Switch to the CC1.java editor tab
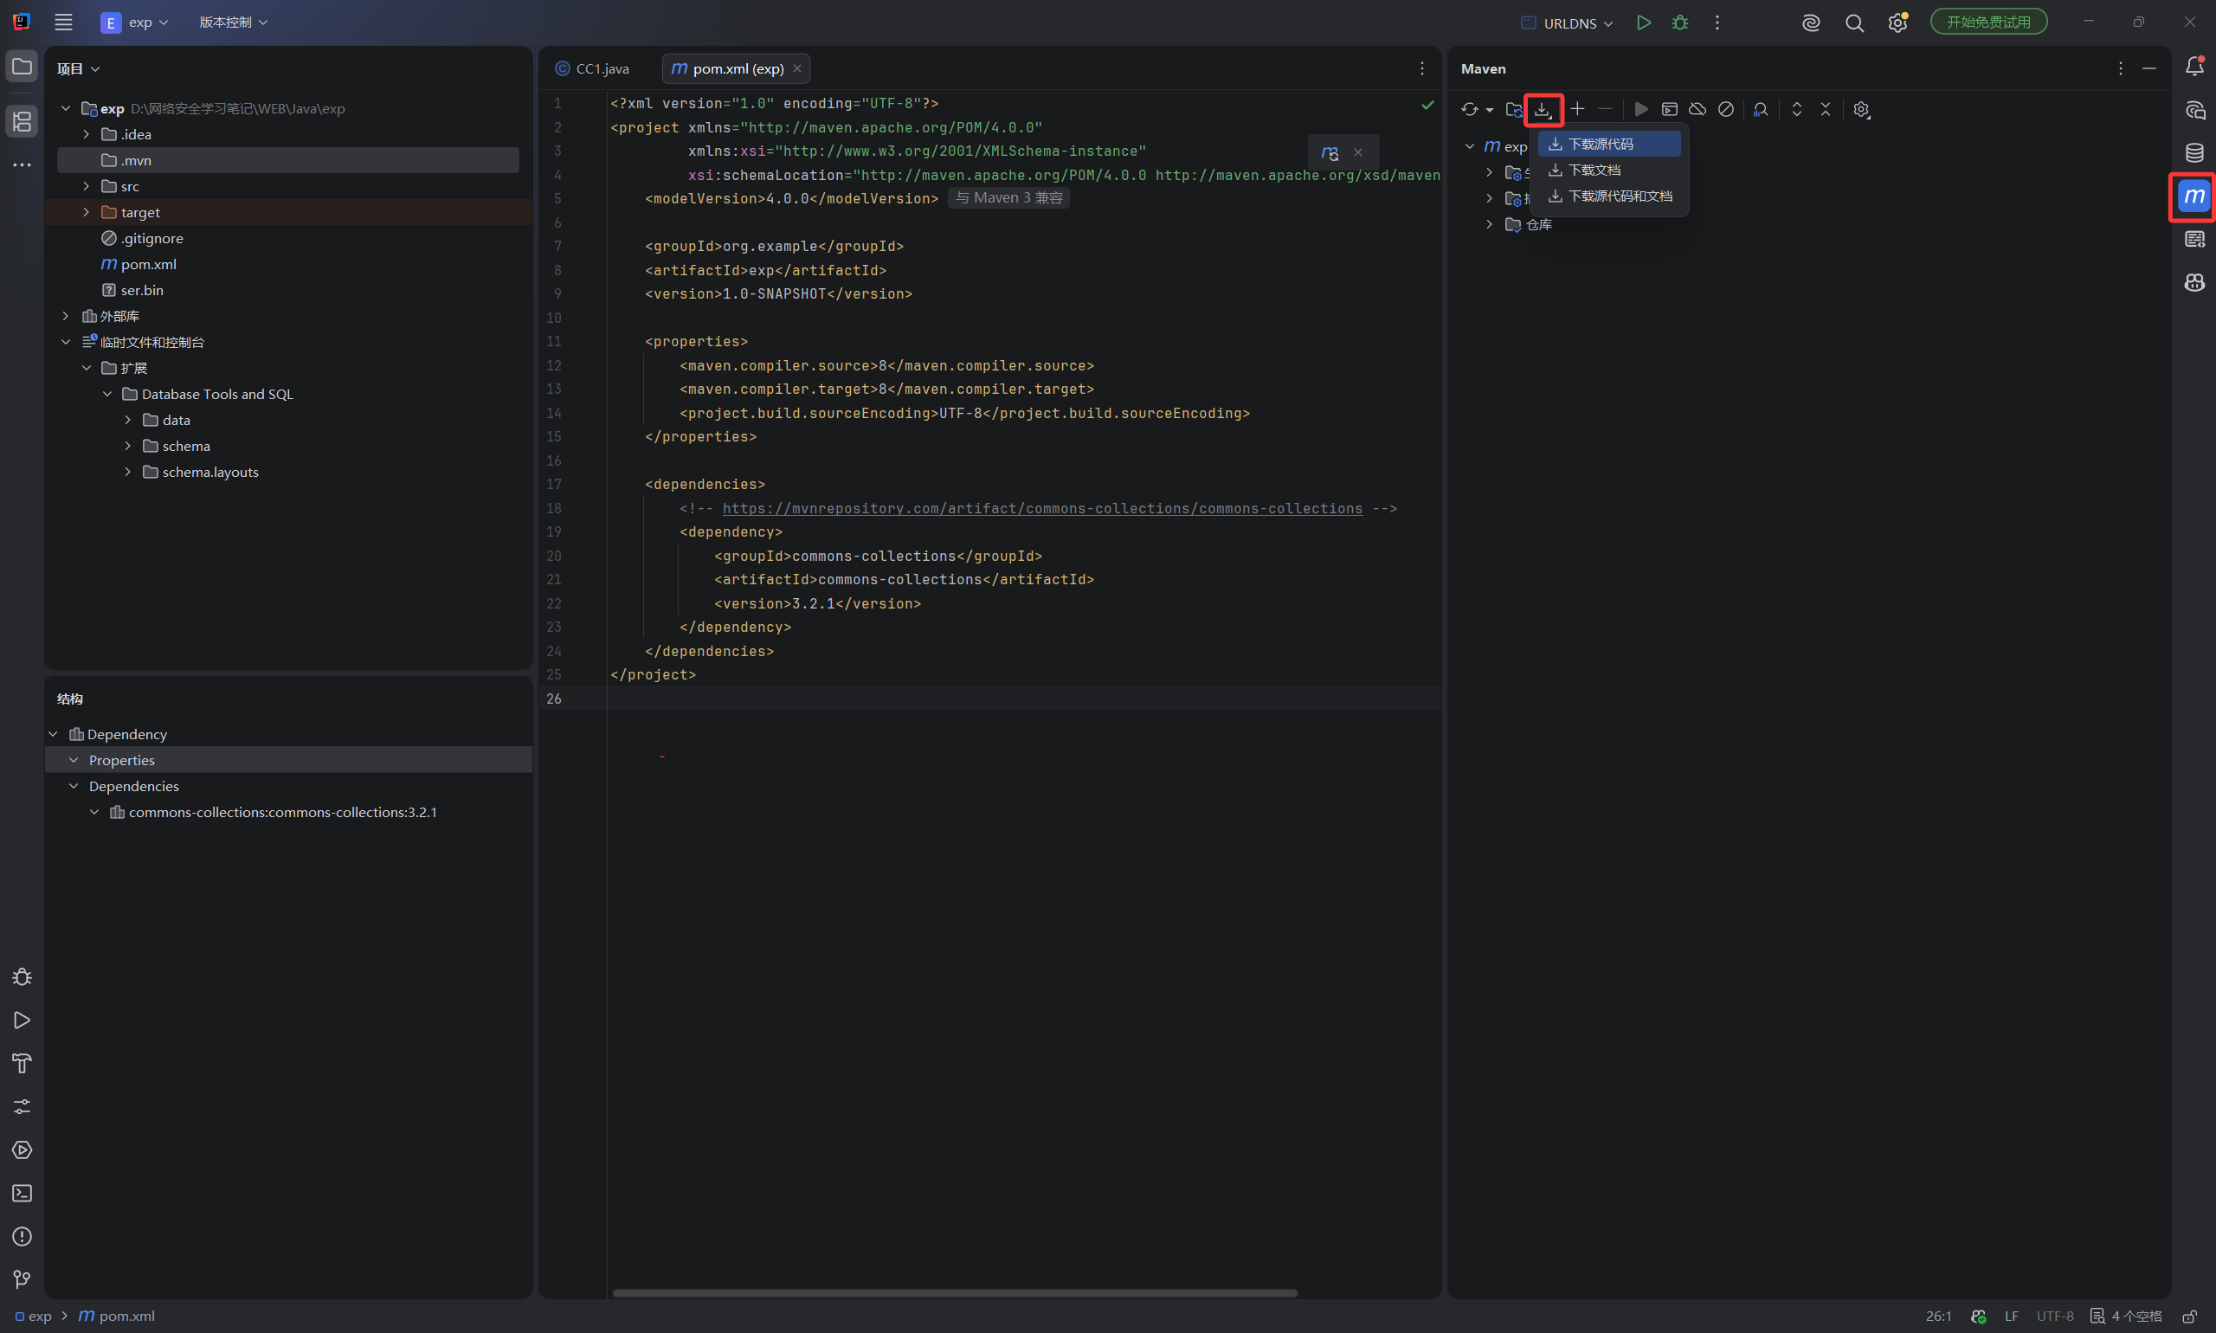Screen dimensions: 2216x1333 pos(593,68)
